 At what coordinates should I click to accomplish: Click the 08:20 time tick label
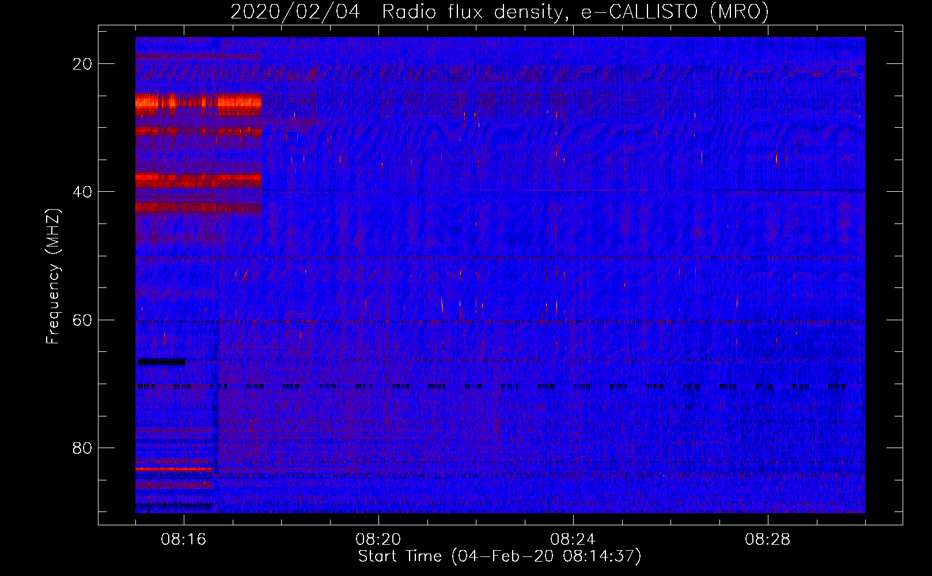click(378, 540)
